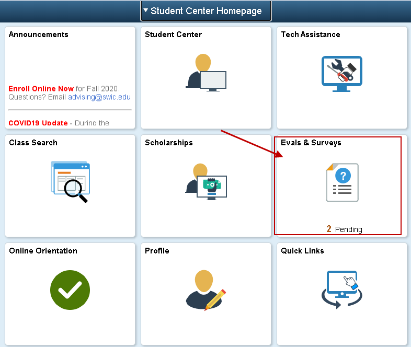Open the Scholarships money icon

pos(206,181)
